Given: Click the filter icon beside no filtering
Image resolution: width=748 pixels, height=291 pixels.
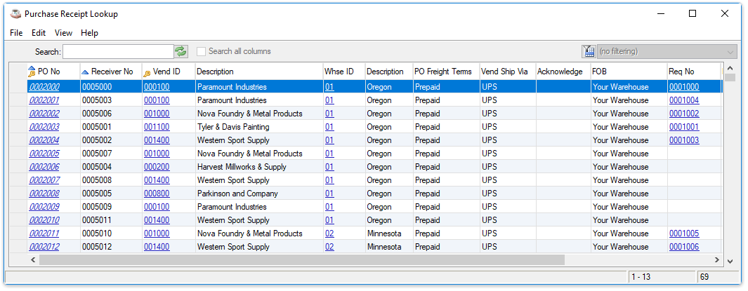Looking at the screenshot, I should coord(589,51).
